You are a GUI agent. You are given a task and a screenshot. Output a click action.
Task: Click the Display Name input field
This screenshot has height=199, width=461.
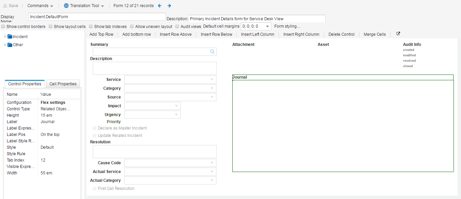point(97,17)
